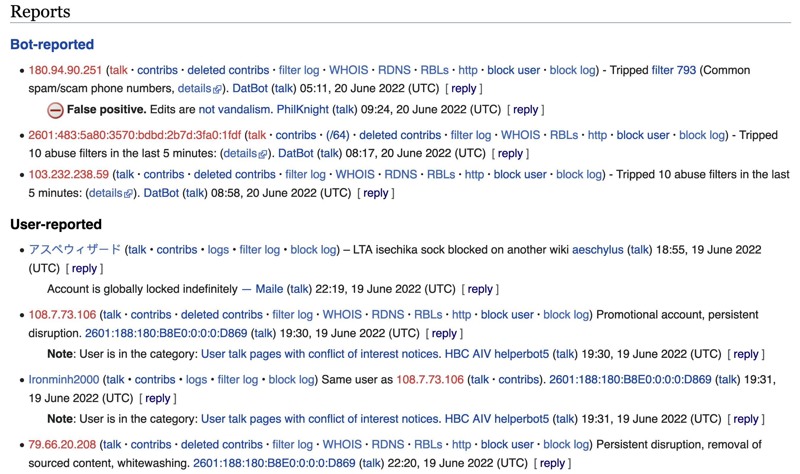Open block log for 79.66.20.208

566,445
